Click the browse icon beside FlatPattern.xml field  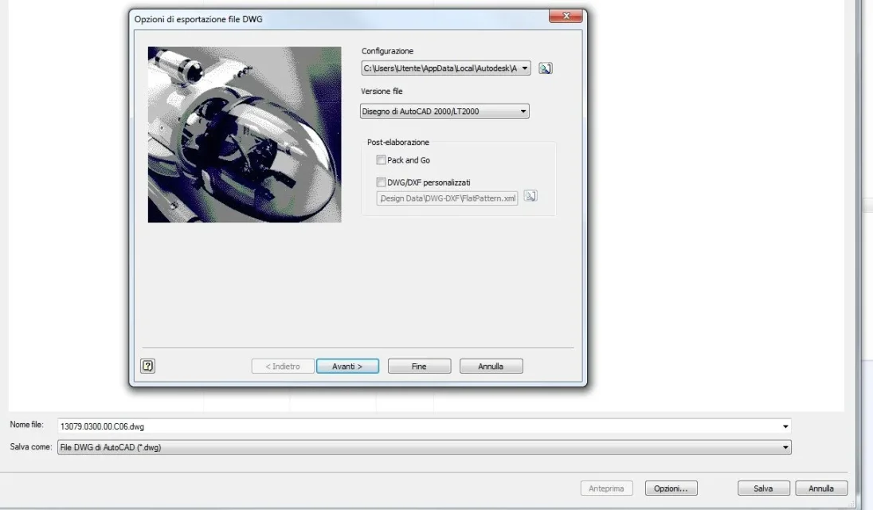tap(530, 196)
